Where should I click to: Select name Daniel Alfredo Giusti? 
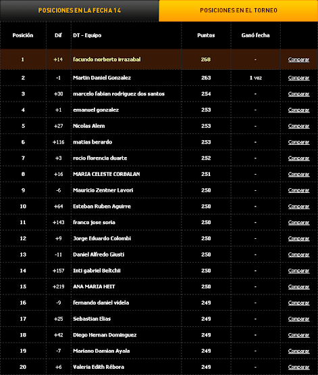coord(99,255)
